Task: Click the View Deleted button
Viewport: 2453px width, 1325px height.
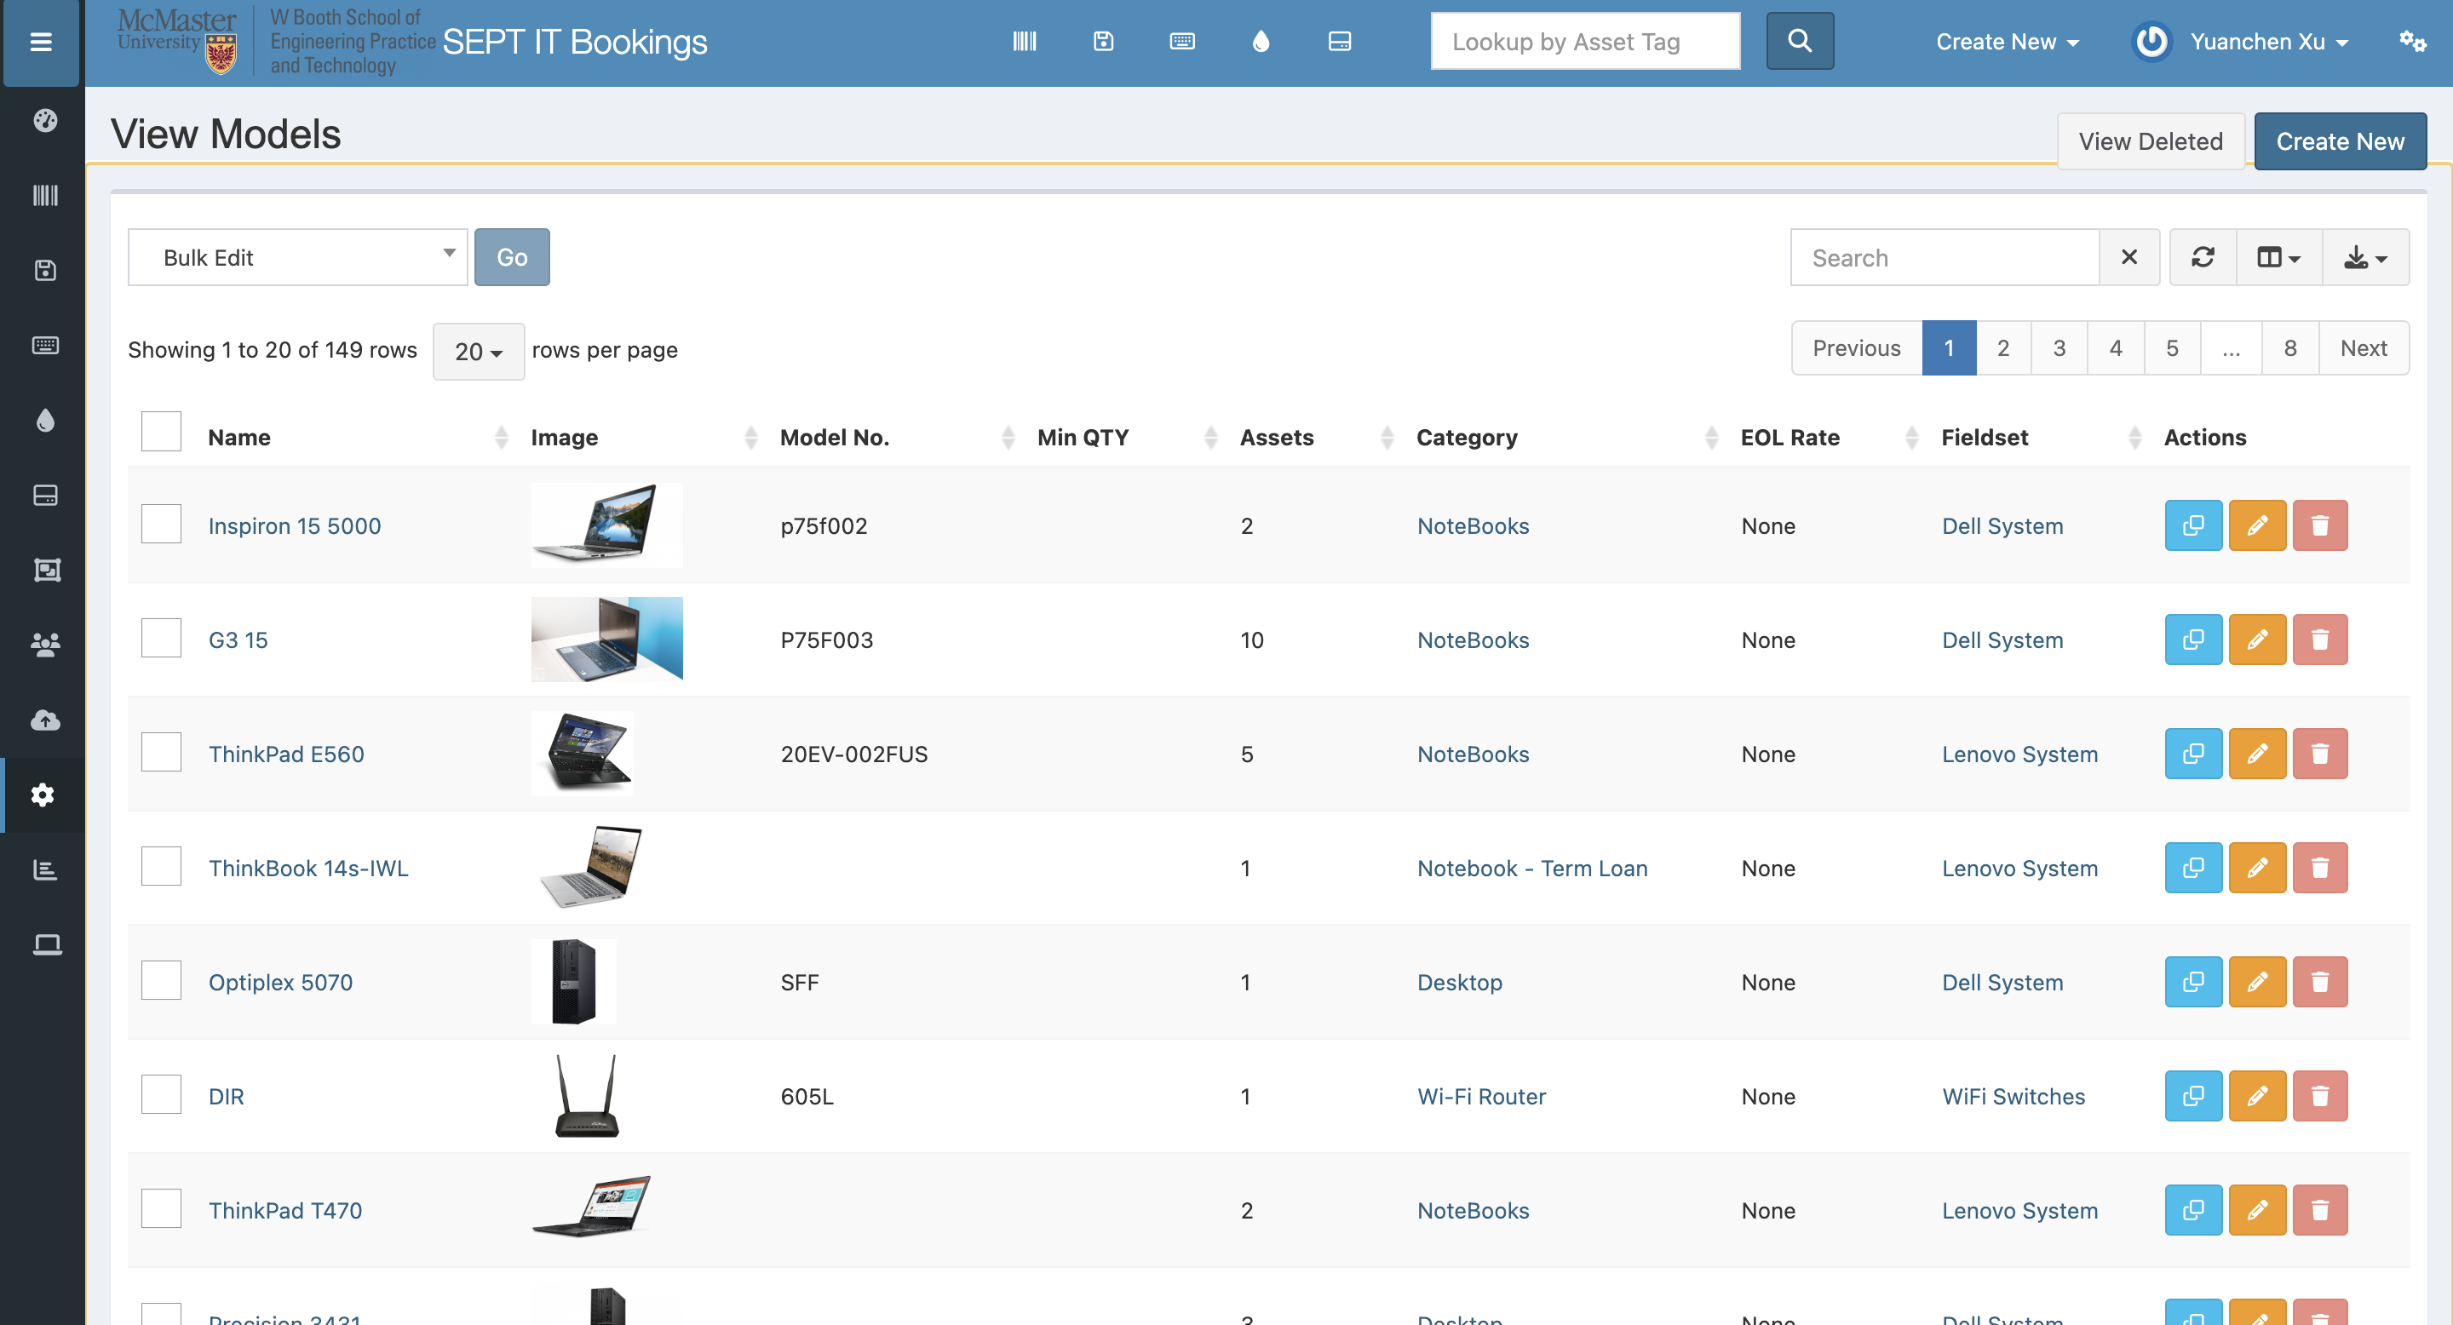Action: [2149, 142]
